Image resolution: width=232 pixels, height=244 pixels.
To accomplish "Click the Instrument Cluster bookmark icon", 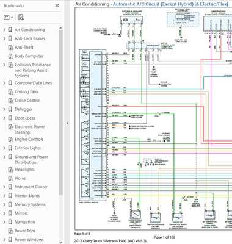I will (10, 187).
